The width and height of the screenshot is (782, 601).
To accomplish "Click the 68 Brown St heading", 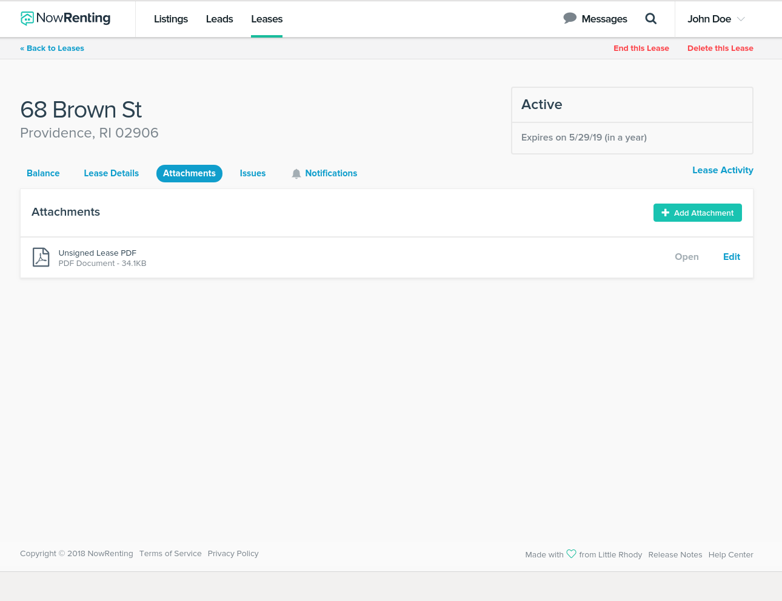I will (x=81, y=110).
